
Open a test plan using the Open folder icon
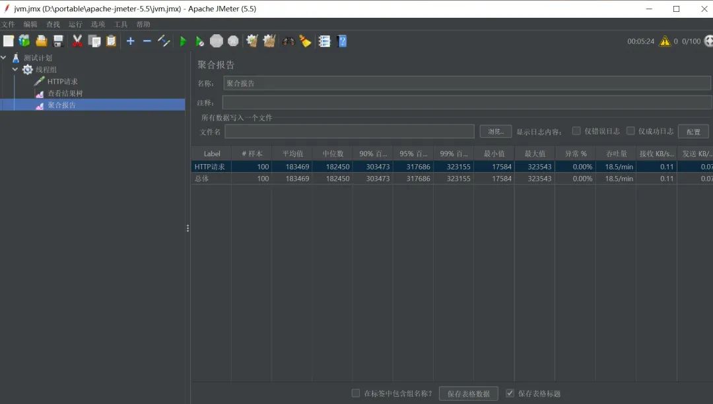(41, 41)
